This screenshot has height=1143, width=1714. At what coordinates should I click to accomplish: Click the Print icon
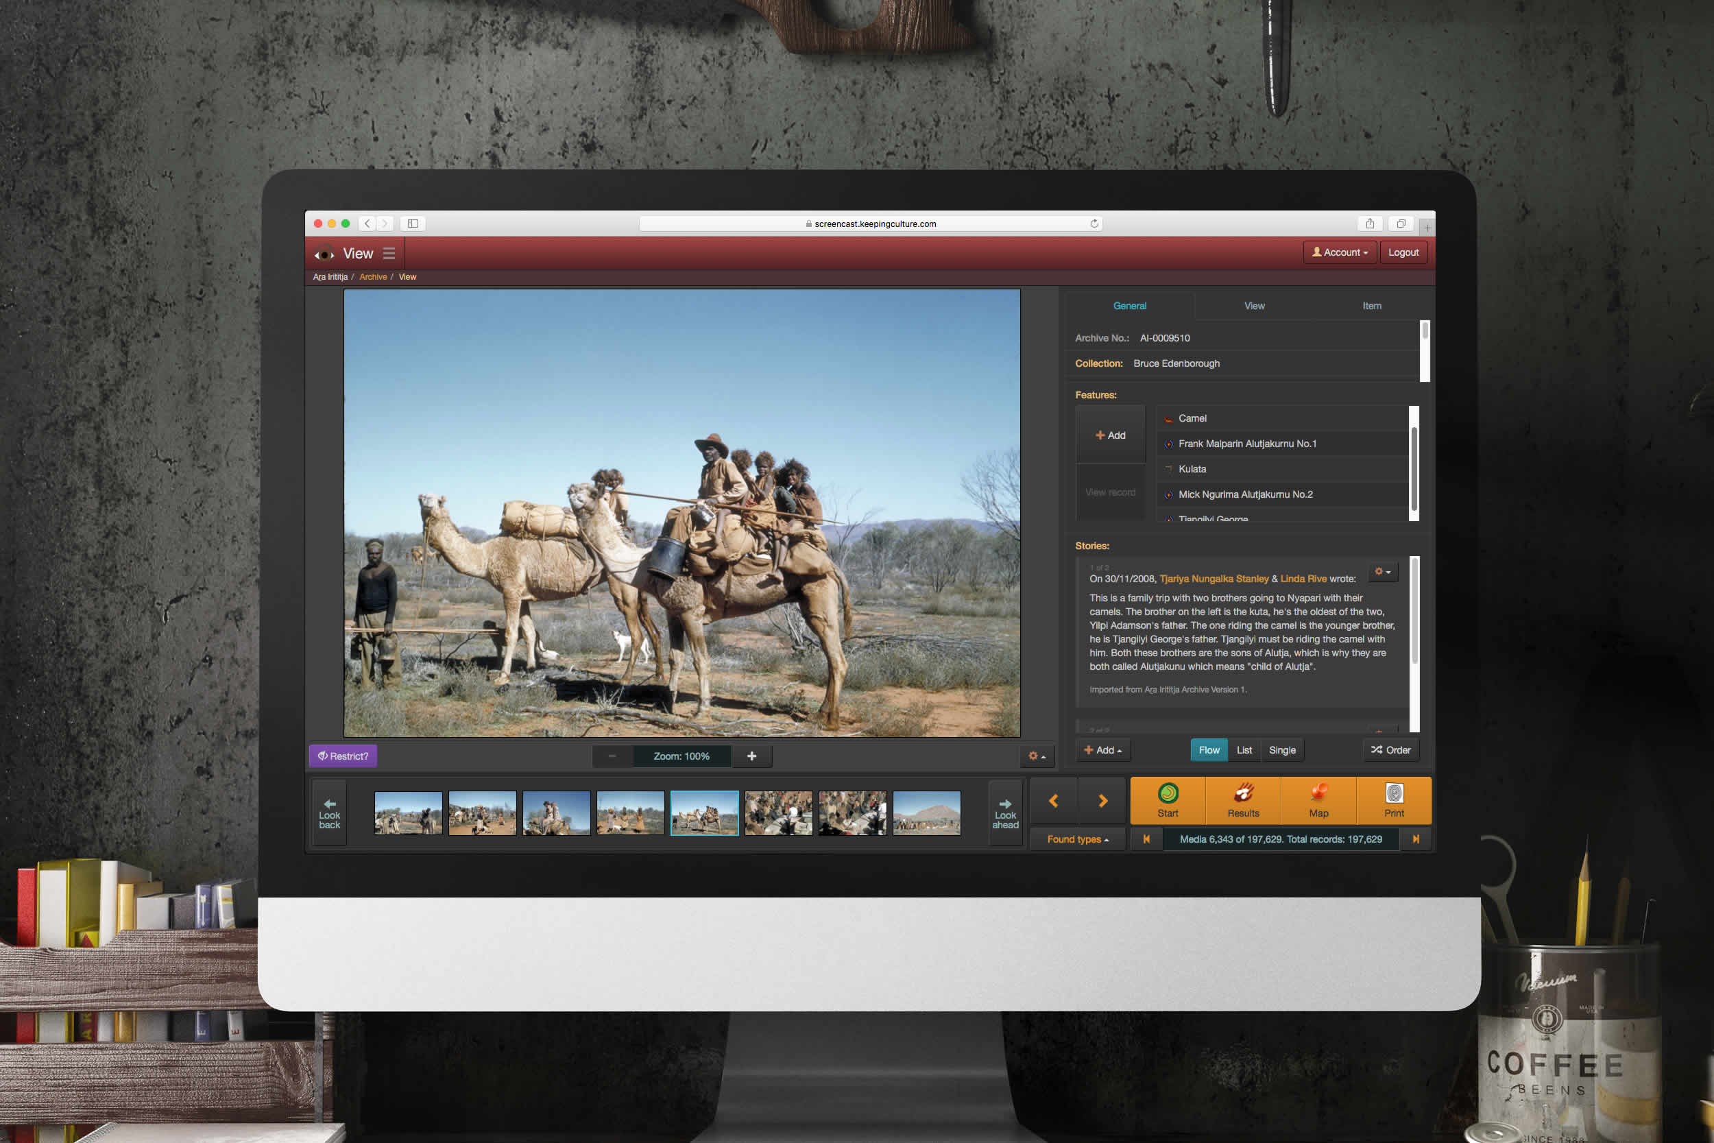click(1393, 793)
